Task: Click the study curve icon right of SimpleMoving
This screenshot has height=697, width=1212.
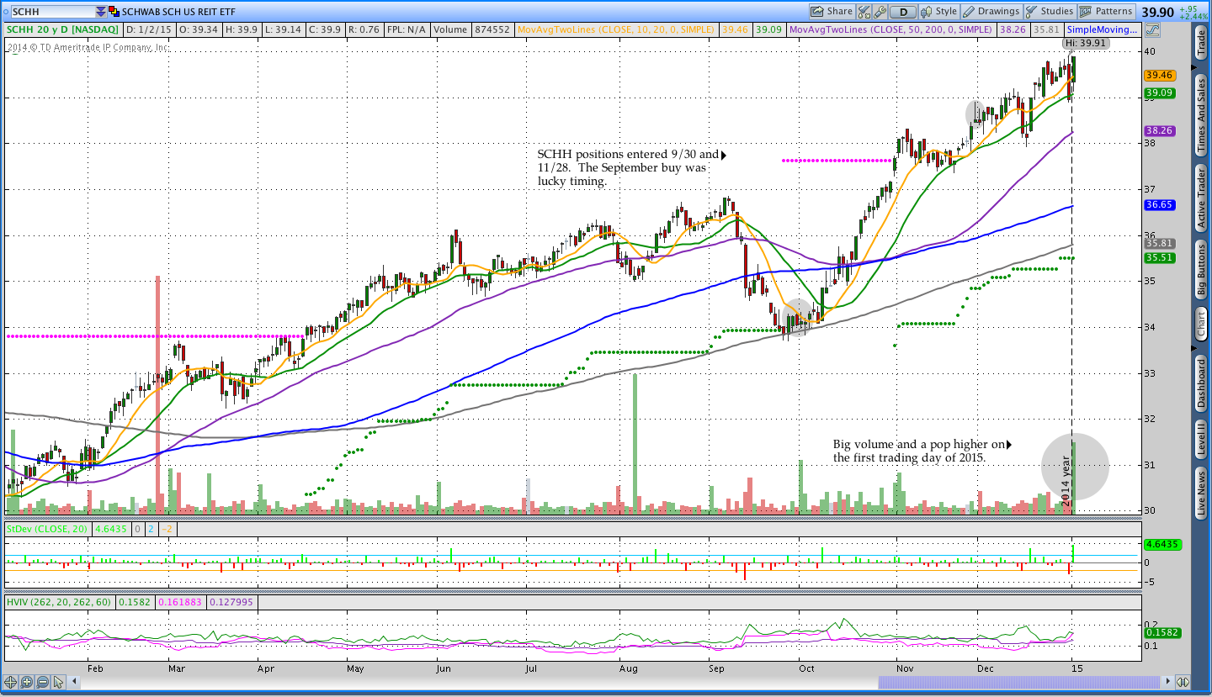Action: (1151, 29)
